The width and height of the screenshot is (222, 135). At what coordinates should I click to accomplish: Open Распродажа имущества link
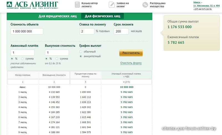coord(158,5)
